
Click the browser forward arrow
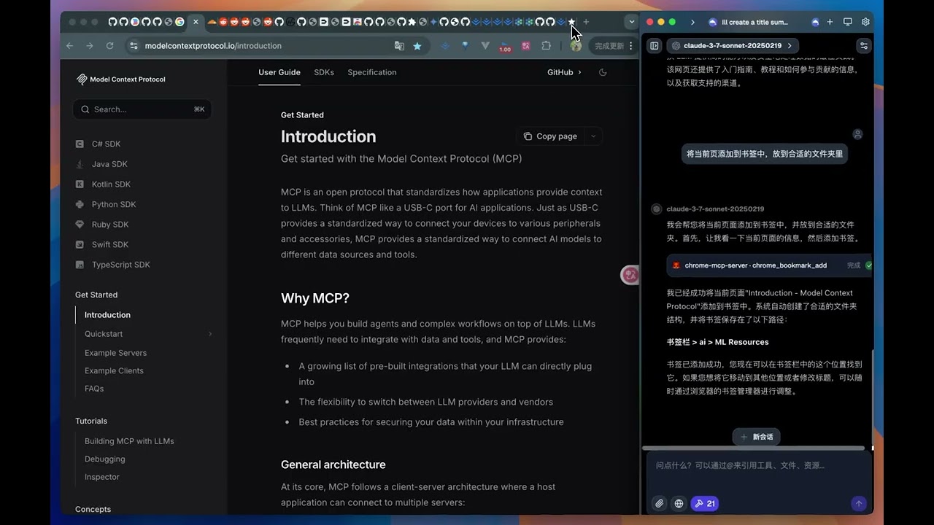click(89, 45)
